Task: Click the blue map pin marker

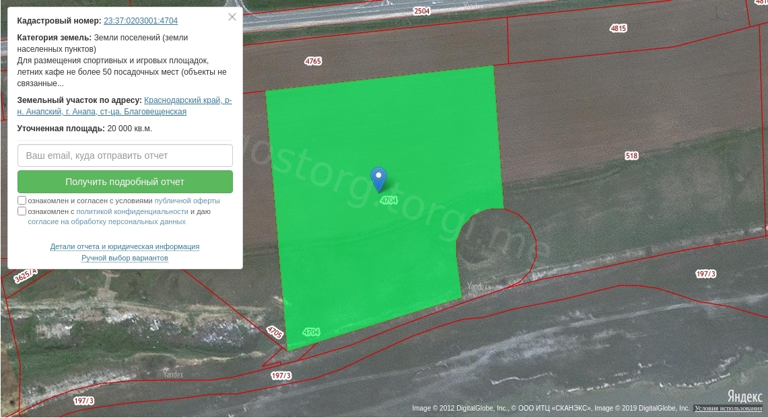Action: (x=379, y=178)
